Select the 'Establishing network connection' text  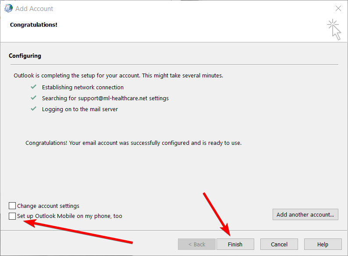pos(83,88)
